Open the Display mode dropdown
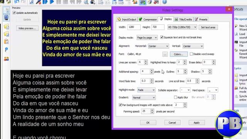The height and width of the screenshot is (139, 247). tap(147, 37)
